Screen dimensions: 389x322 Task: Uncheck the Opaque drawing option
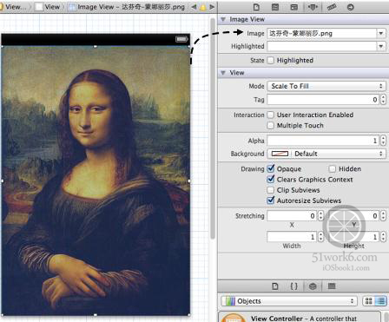tap(270, 168)
